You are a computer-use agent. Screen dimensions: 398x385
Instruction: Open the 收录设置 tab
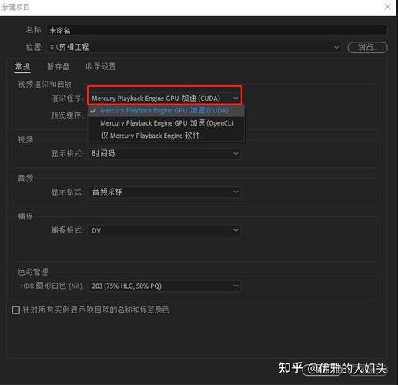(x=101, y=67)
